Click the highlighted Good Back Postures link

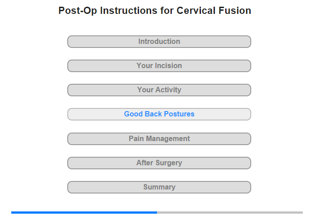pos(159,114)
